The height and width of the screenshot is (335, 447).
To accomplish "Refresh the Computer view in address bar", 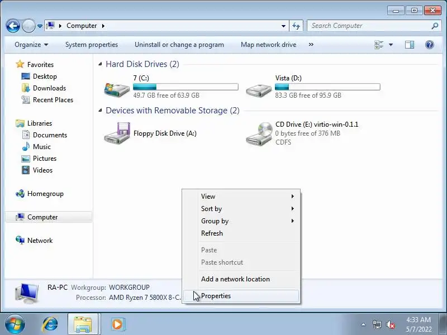I will (x=296, y=26).
